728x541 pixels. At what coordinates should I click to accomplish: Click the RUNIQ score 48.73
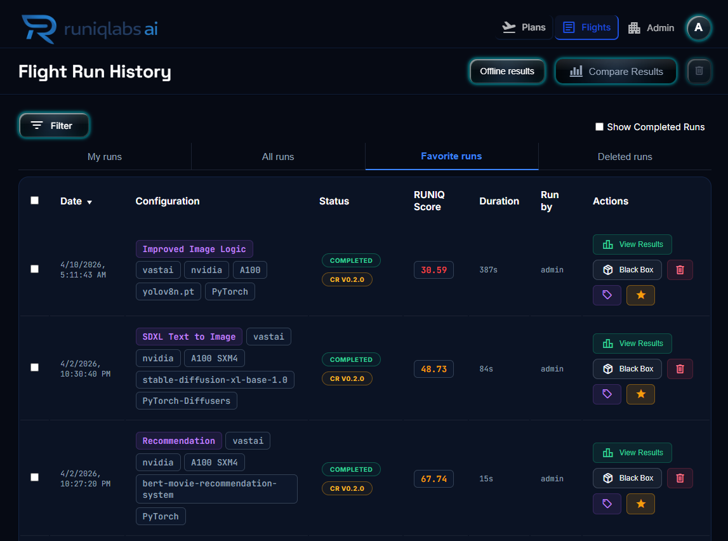433,369
